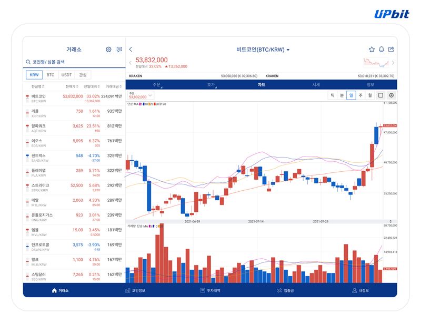Viewport: 421px width, 323px height.
Task: Open price alert bell icon
Action: click(381, 49)
